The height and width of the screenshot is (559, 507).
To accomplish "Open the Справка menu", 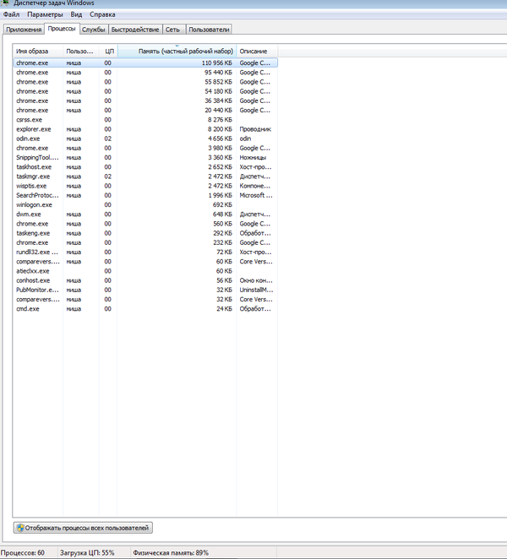I will pos(102,15).
